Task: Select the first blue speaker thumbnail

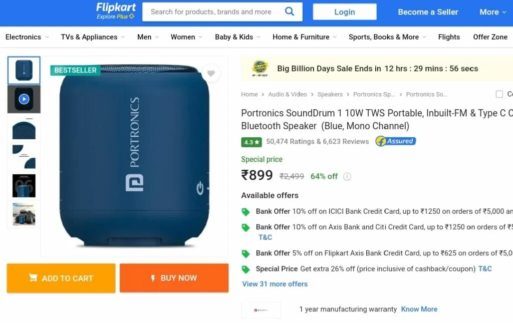Action: tap(24, 70)
